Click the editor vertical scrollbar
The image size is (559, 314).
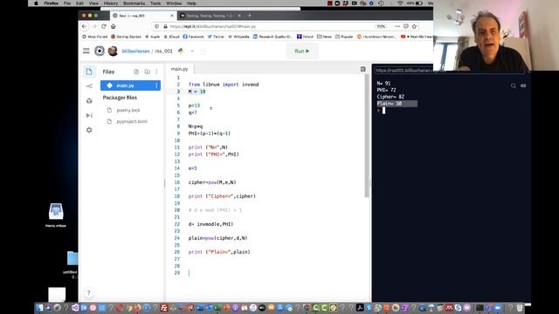coord(367,135)
